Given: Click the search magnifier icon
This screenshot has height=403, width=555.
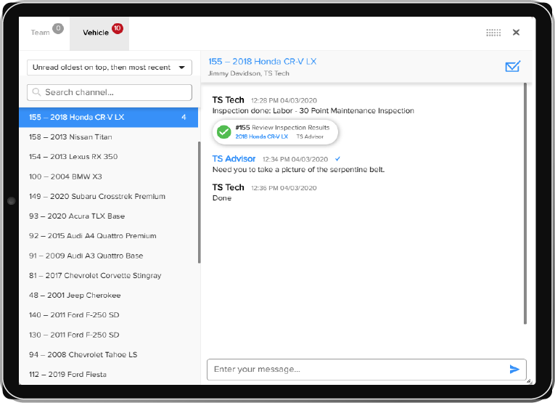Looking at the screenshot, I should click(36, 93).
